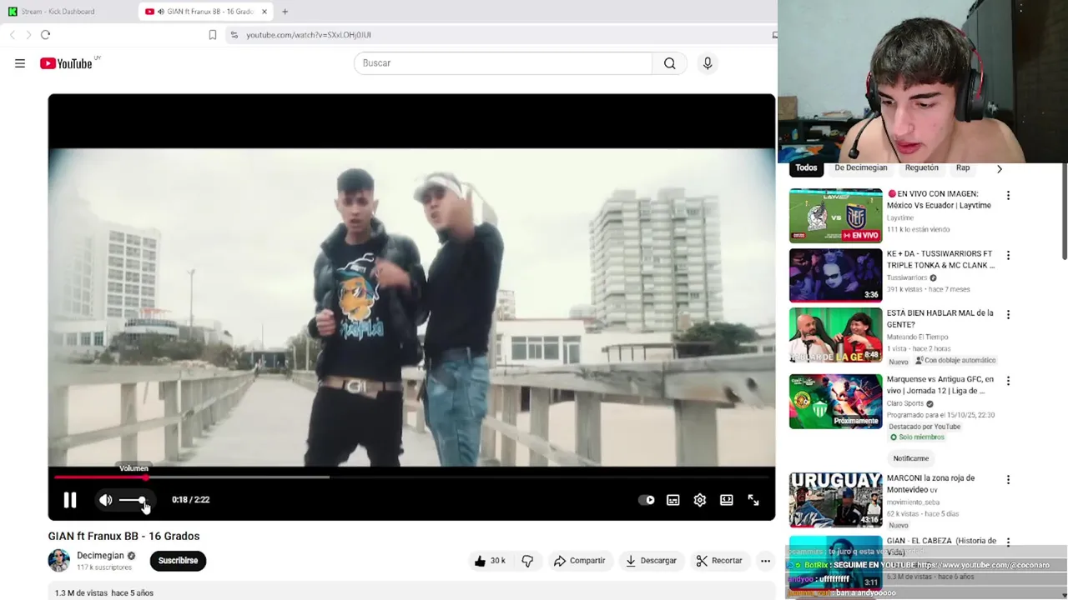Show more filter chips with right arrow

coord(999,168)
